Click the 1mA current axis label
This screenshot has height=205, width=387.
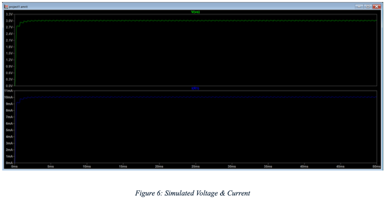tap(9, 156)
